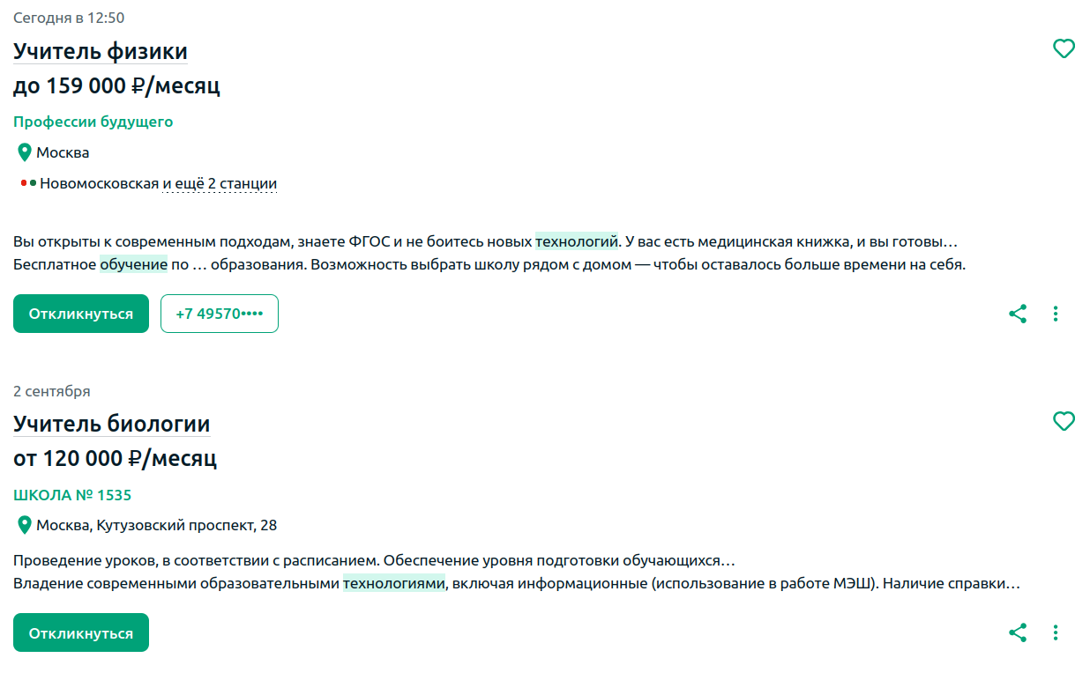This screenshot has width=1090, height=695.
Task: Reveal the hidden phone number +7 49570
Action: pyautogui.click(x=220, y=314)
